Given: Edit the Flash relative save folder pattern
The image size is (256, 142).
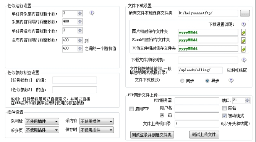Looking at the screenshot, I should click(243, 40).
